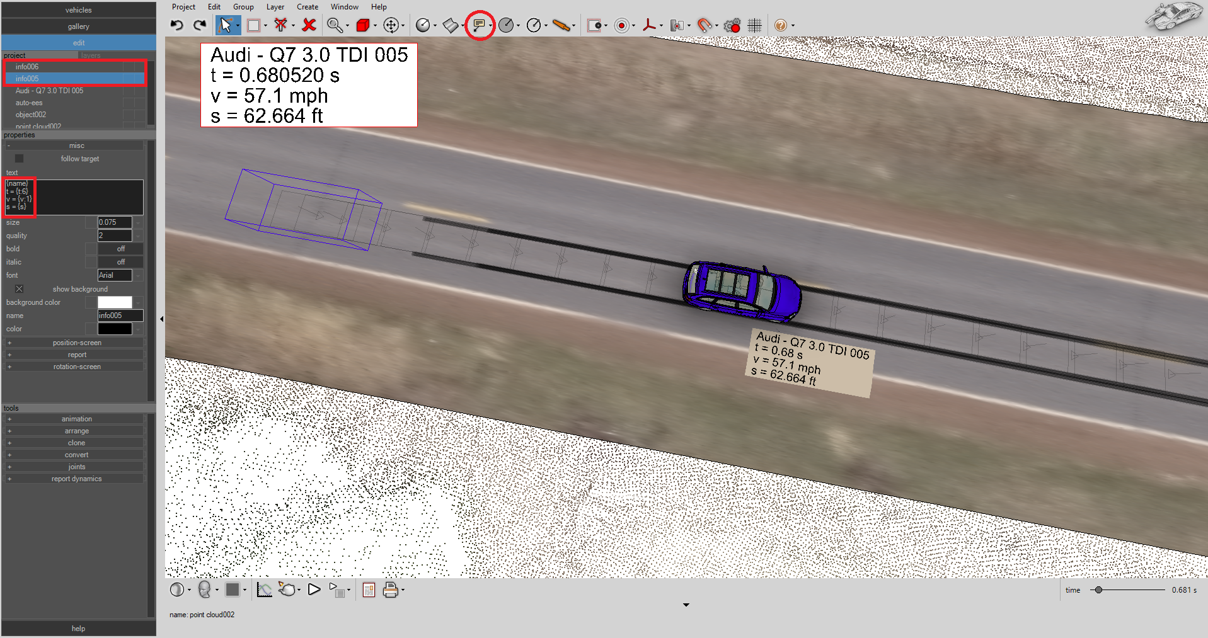Click the red cube view icon
The image size is (1208, 638).
[363, 25]
